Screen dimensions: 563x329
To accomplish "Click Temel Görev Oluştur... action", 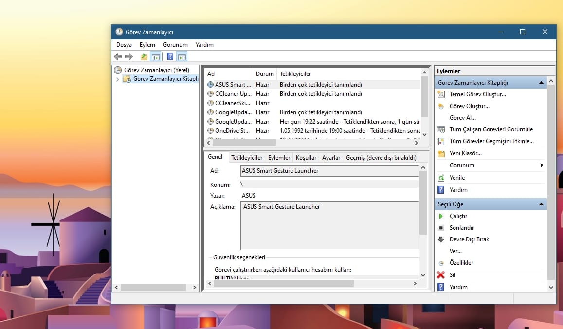I will tap(477, 94).
